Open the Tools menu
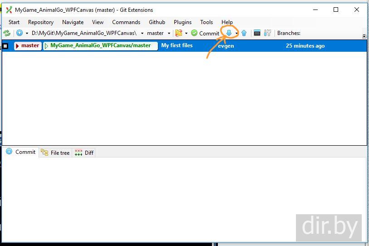 coord(207,22)
